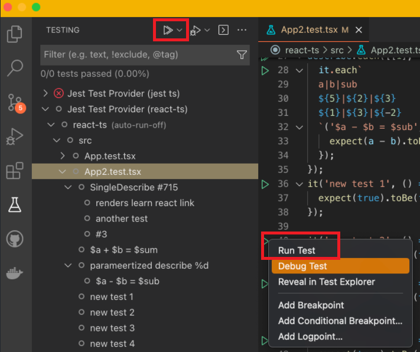420x352 pixels.
Task: Click line number 33 in editor
Action: pyautogui.click(x=283, y=141)
